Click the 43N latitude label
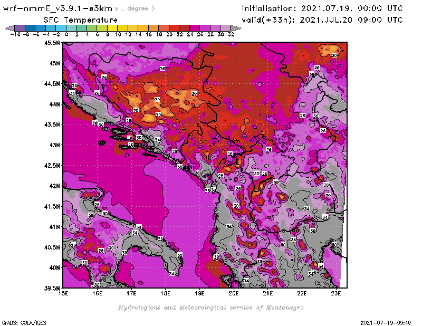The height and width of the screenshot is (326, 422). 54,145
